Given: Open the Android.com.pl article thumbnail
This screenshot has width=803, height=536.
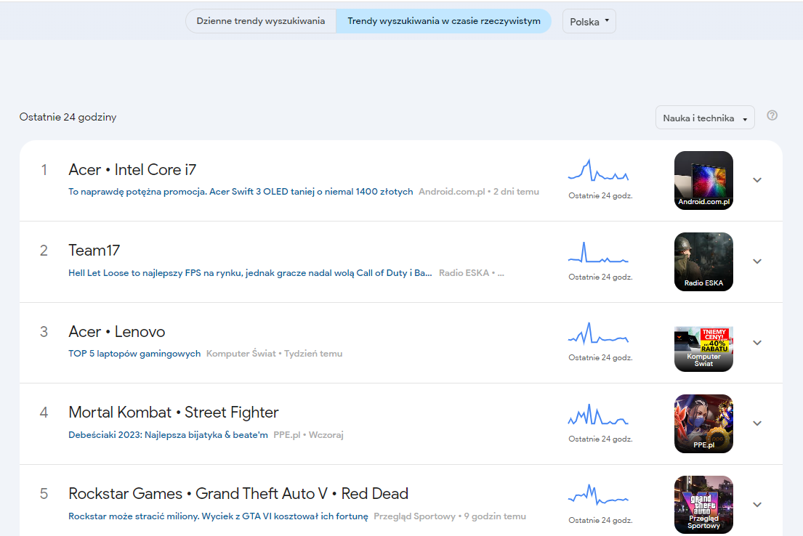Looking at the screenshot, I should click(703, 180).
